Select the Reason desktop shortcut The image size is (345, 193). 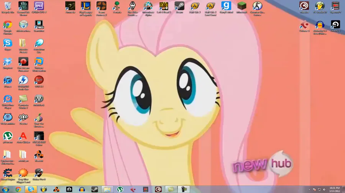pyautogui.click(x=39, y=156)
